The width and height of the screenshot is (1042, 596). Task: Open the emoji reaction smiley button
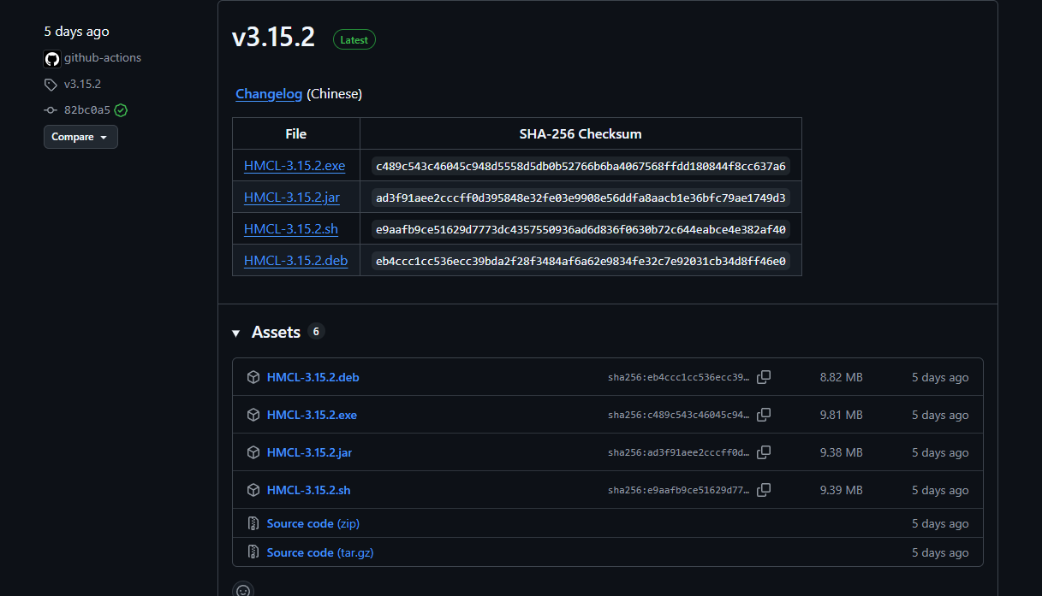tap(243, 589)
